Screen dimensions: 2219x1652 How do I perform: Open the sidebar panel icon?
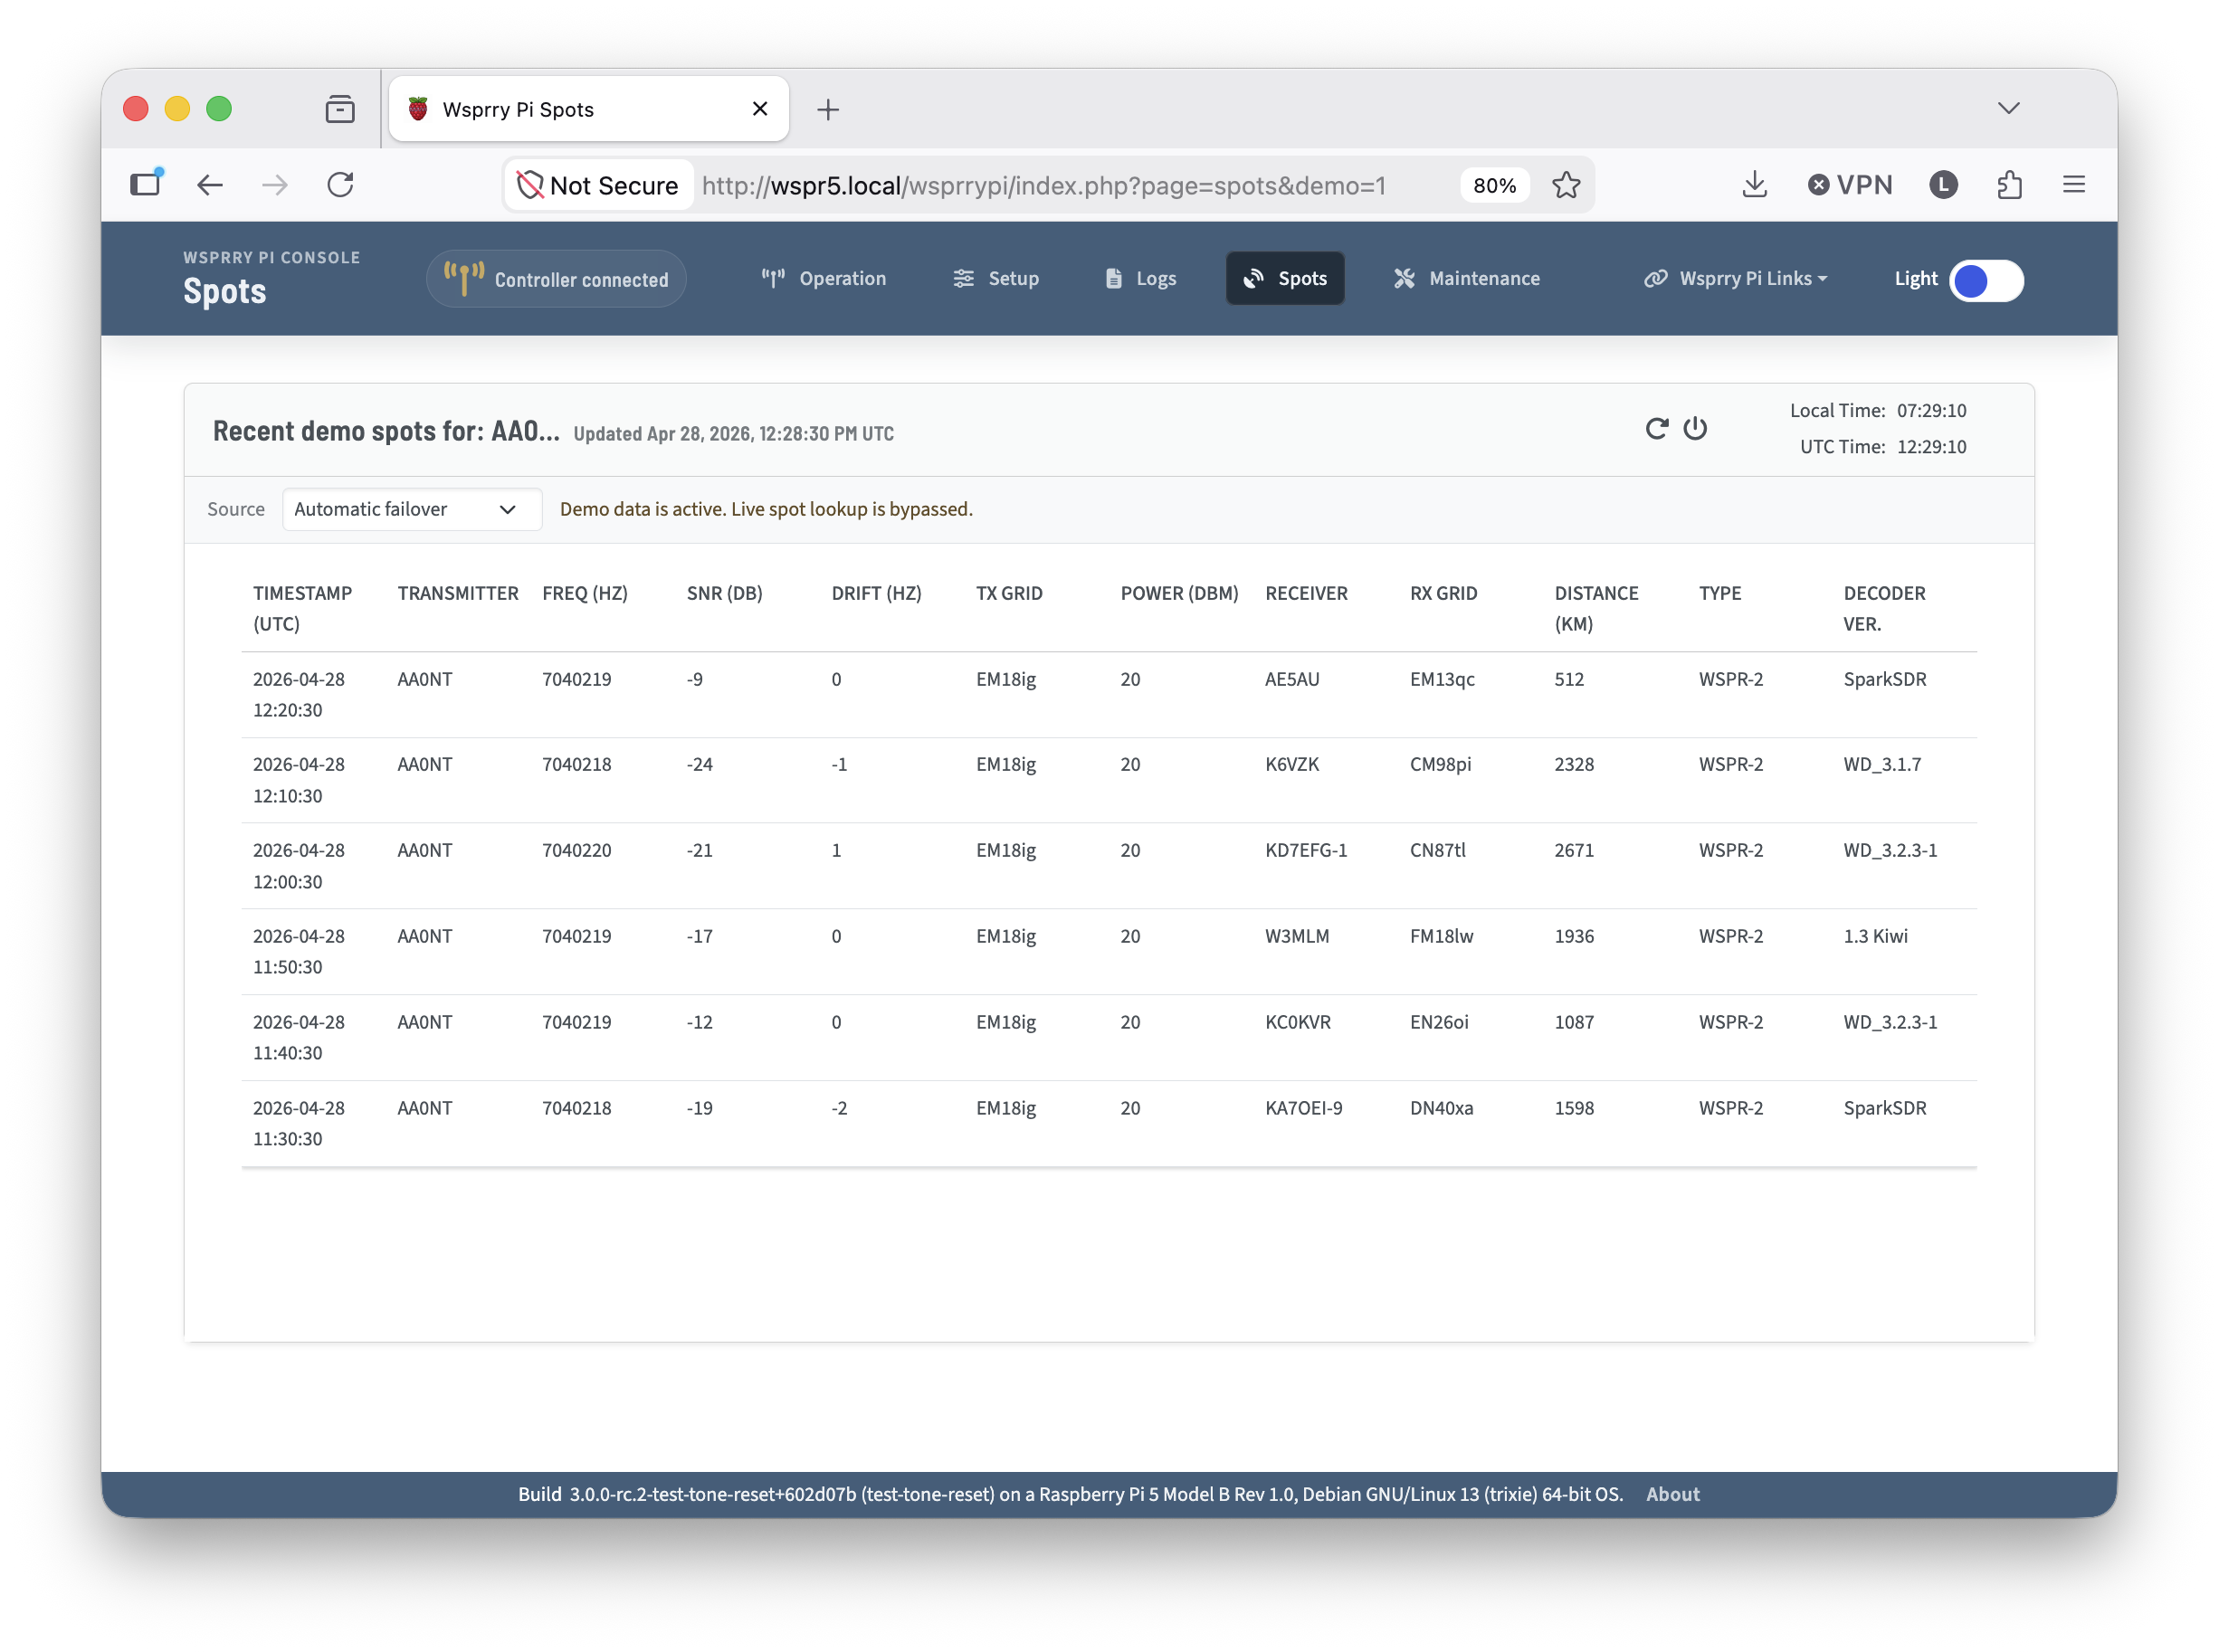146,183
